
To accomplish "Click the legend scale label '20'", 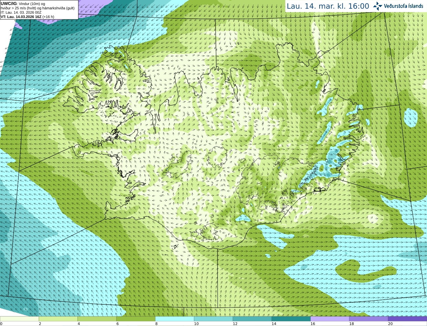I will point(390,324).
